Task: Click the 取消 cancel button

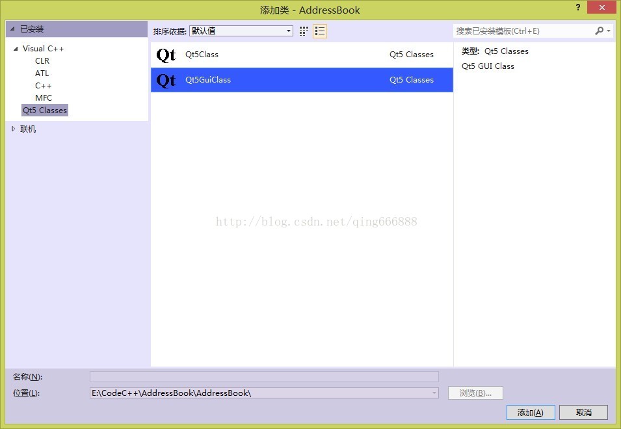Action: 584,412
